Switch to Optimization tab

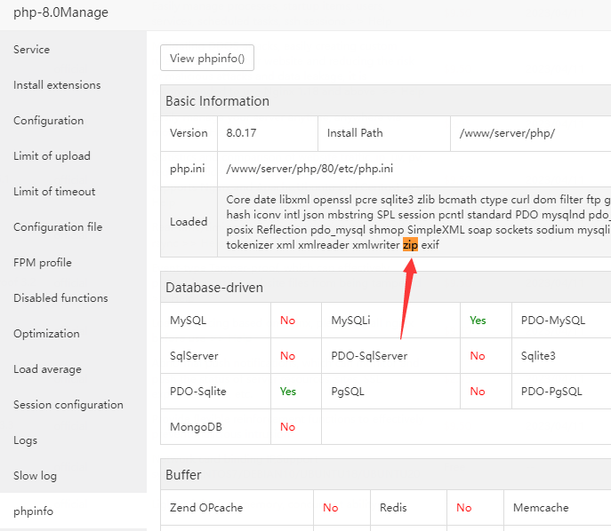point(46,334)
